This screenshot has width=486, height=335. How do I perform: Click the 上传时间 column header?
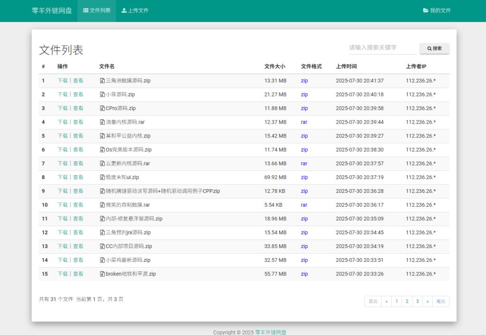[346, 67]
